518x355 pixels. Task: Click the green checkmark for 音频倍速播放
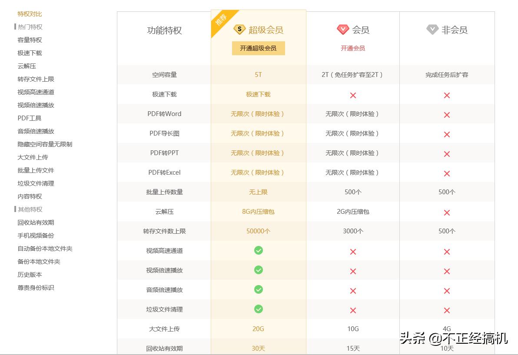coord(258,290)
